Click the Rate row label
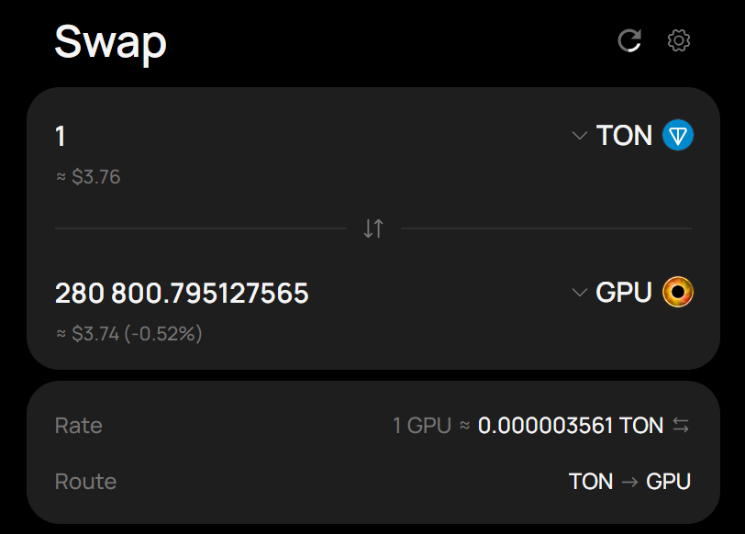The height and width of the screenshot is (534, 745). [79, 425]
